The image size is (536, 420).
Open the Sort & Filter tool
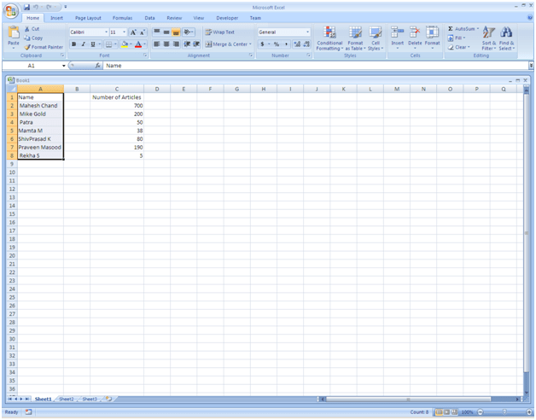tap(488, 38)
